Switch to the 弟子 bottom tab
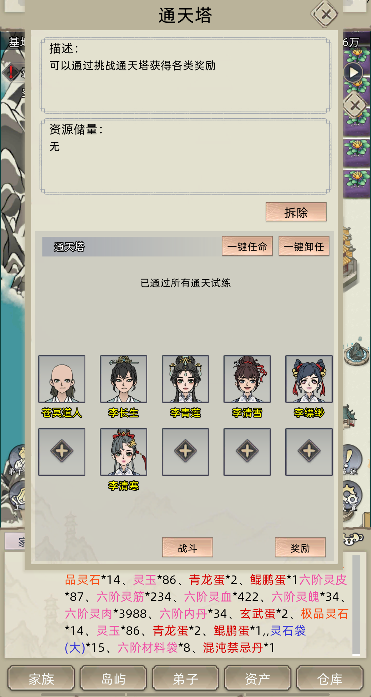Screen dimensions: 371x697 (185, 678)
